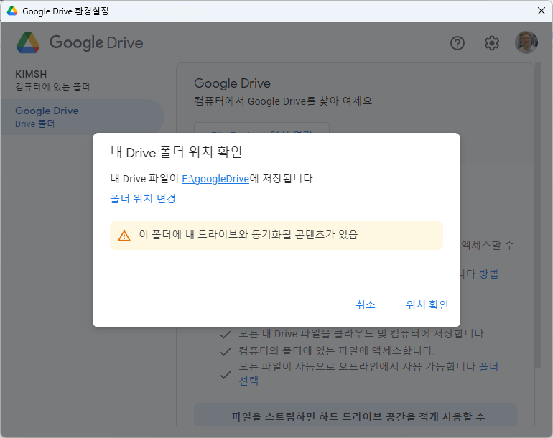Click the vertical scrollbar on right edge

coord(538,215)
